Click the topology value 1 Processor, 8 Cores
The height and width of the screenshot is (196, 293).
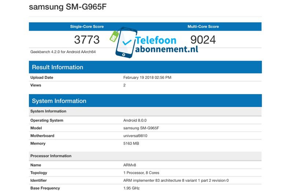pyautogui.click(x=141, y=173)
